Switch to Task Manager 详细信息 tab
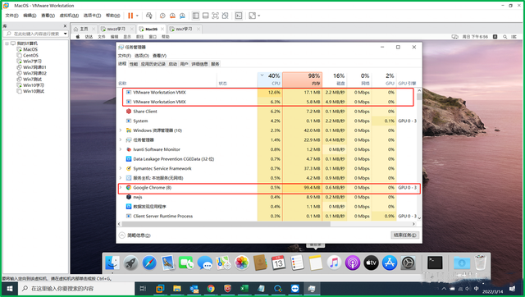Image resolution: width=525 pixels, height=297 pixels. pos(199,64)
